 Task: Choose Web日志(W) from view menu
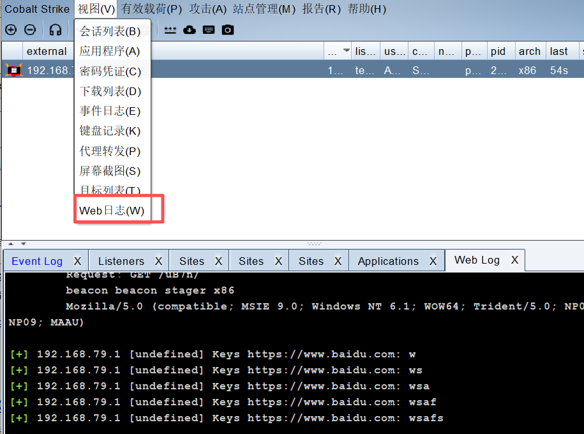pyautogui.click(x=112, y=211)
